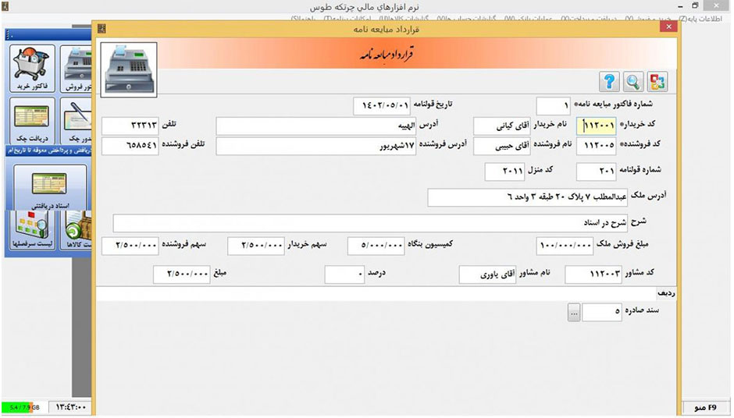Viewport: 734px width, 418px height.
Task: Click the نام مشاور field with آقای یاوری
Action: click(x=488, y=275)
